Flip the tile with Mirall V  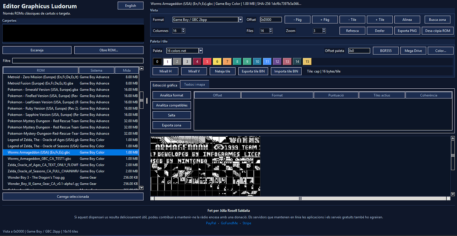pos(194,71)
